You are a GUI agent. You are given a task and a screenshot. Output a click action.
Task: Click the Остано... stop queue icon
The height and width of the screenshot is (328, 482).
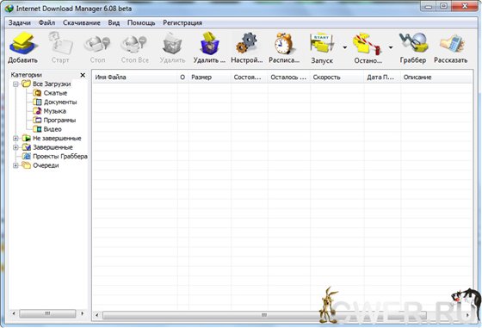tap(367, 44)
